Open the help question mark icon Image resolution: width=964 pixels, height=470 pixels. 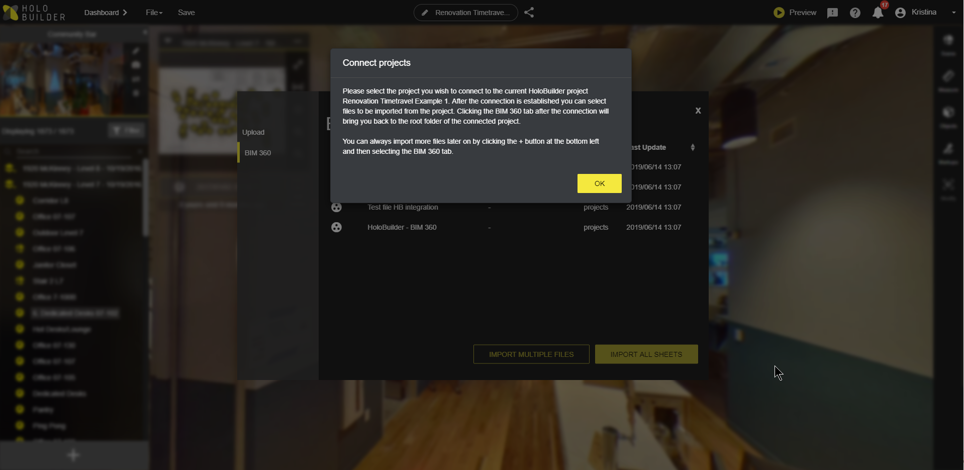855,13
